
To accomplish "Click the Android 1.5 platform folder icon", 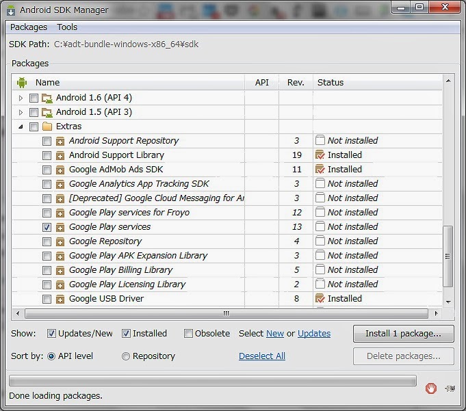I will pyautogui.click(x=47, y=112).
